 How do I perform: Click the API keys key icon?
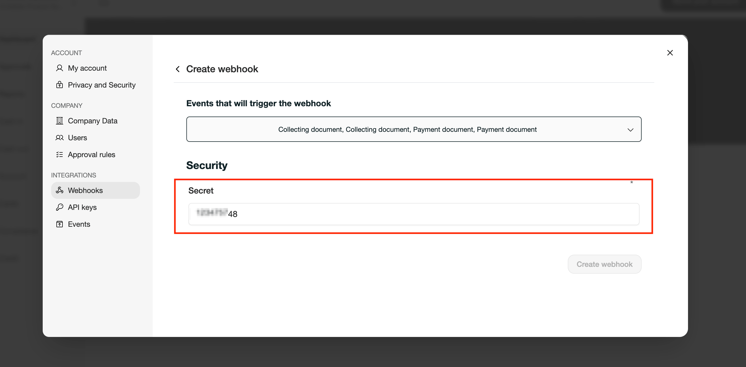coord(59,207)
